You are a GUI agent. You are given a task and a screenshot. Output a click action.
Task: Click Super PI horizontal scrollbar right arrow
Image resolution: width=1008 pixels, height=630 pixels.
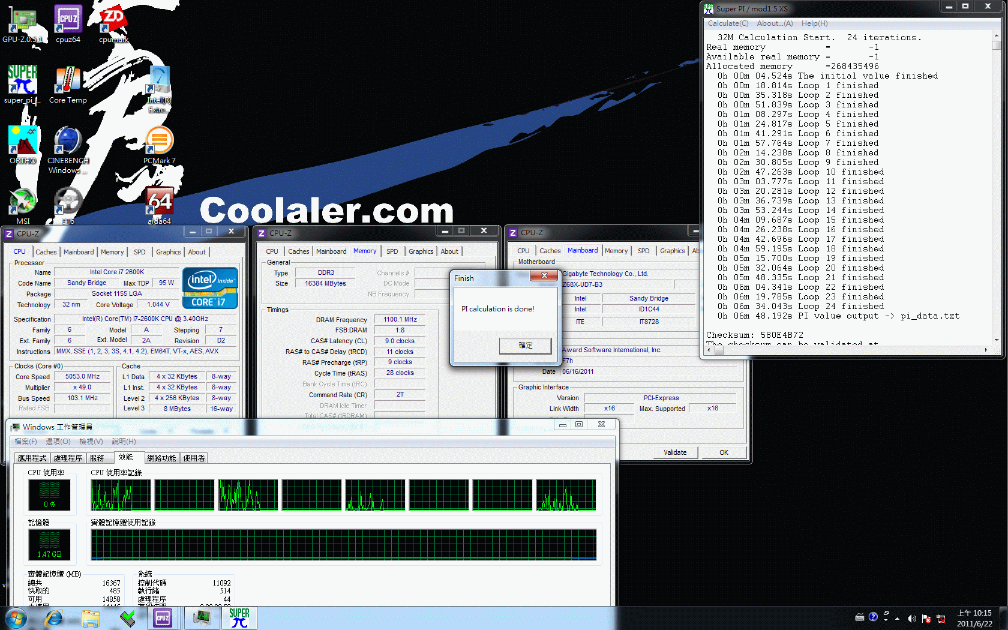[986, 350]
